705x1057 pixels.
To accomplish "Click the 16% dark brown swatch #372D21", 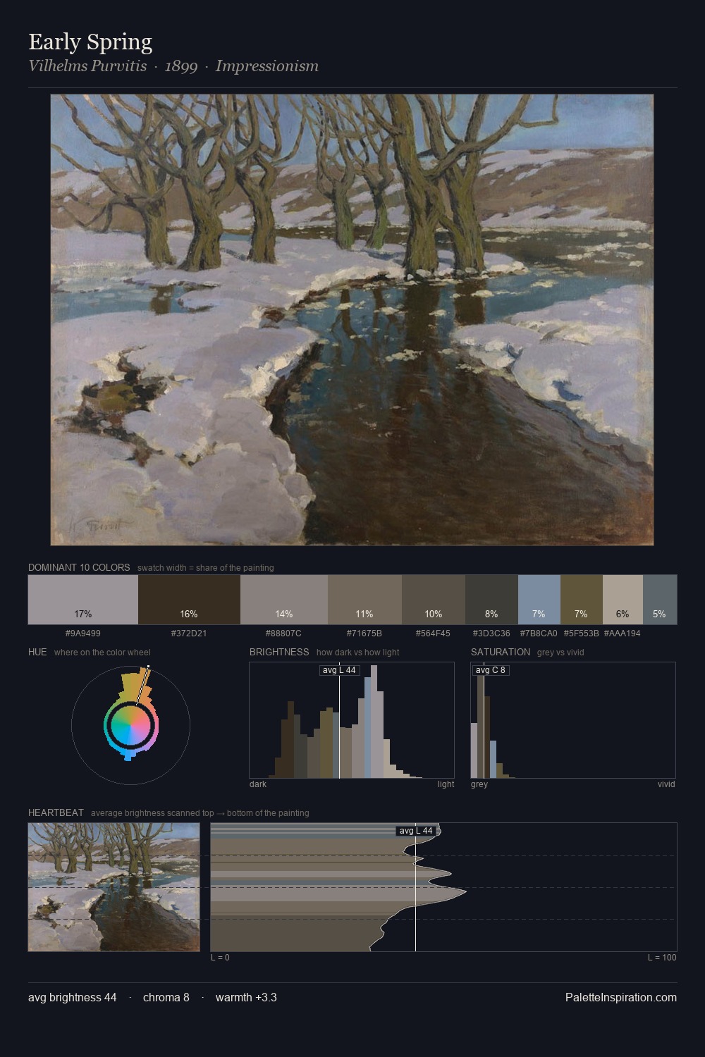I will pos(189,600).
